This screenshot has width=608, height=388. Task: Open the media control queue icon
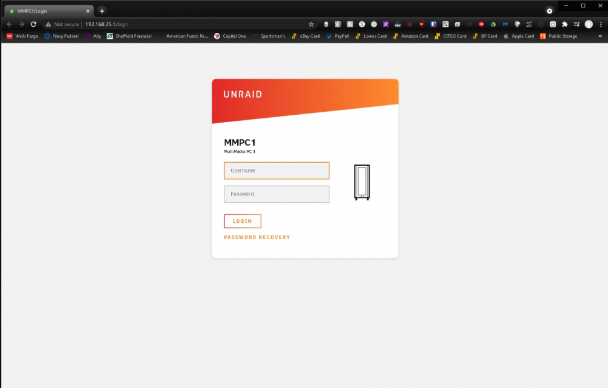click(576, 24)
